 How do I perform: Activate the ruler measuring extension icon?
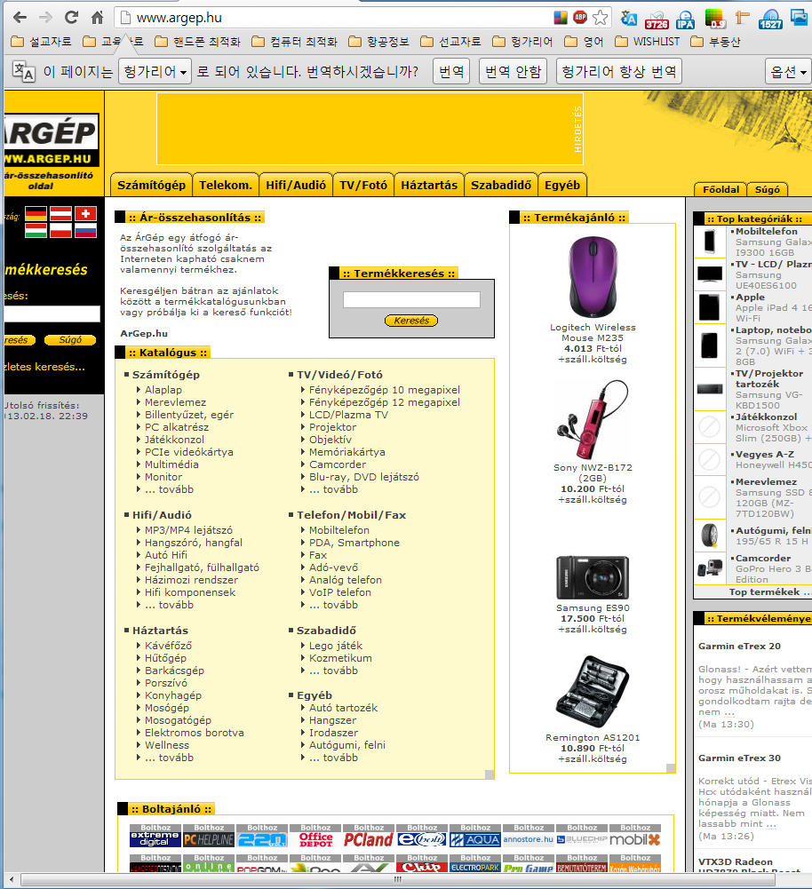[x=742, y=18]
